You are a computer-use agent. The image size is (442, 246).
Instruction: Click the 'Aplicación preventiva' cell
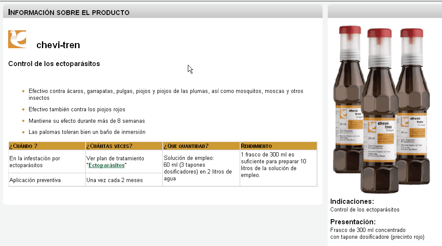[x=47, y=180]
